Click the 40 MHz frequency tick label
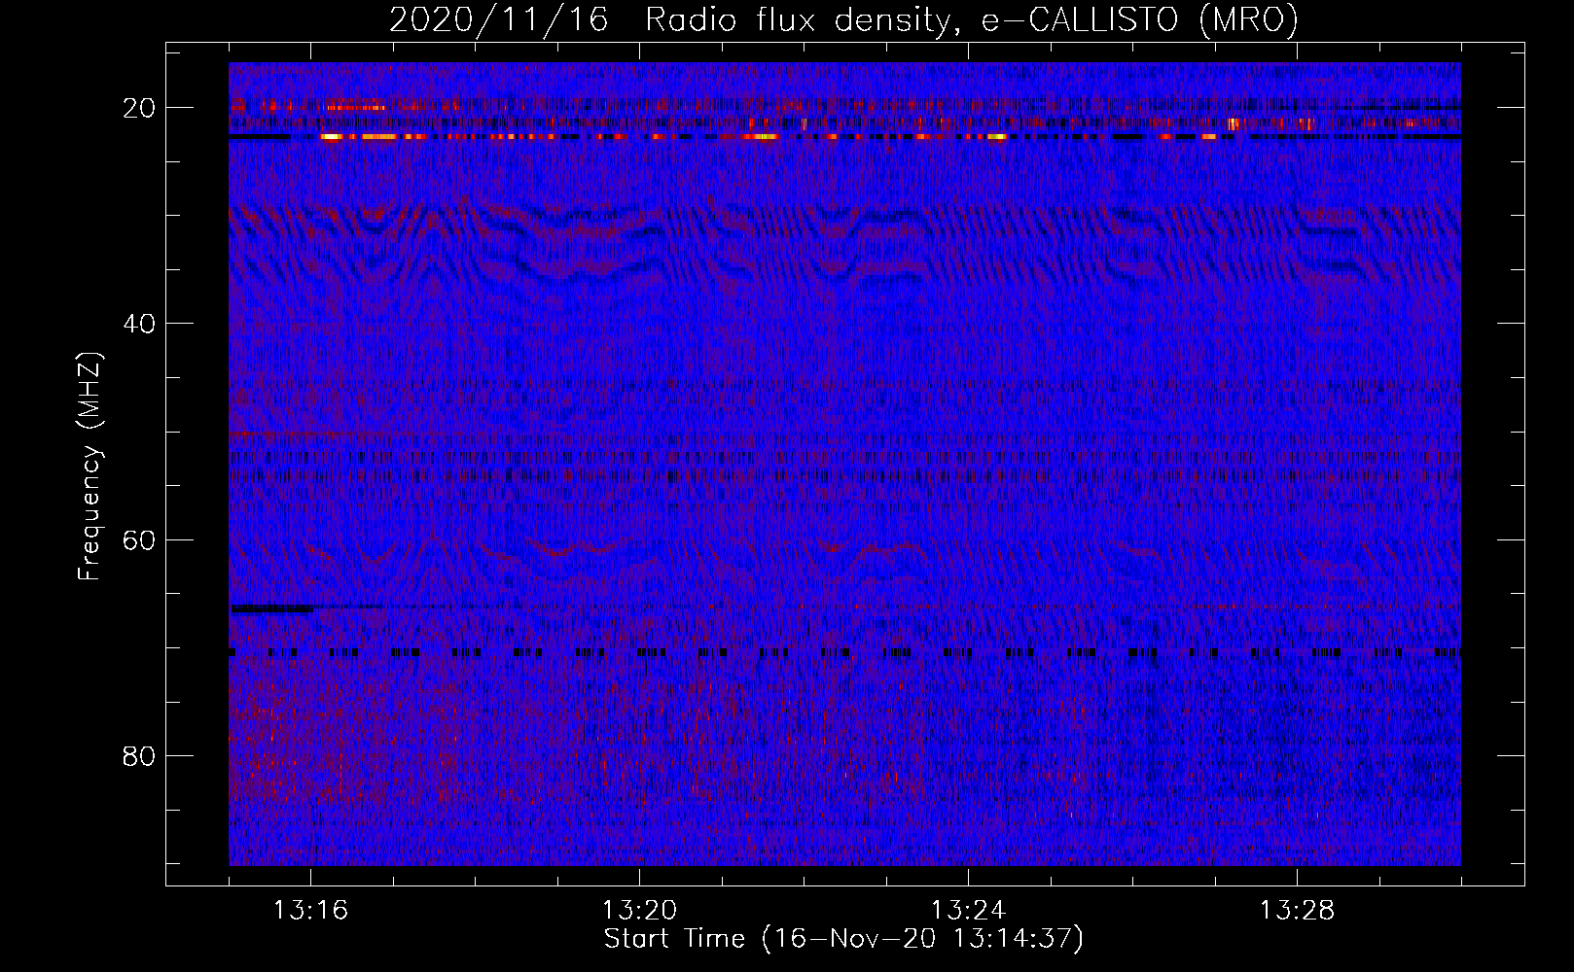The height and width of the screenshot is (972, 1574). (x=139, y=324)
